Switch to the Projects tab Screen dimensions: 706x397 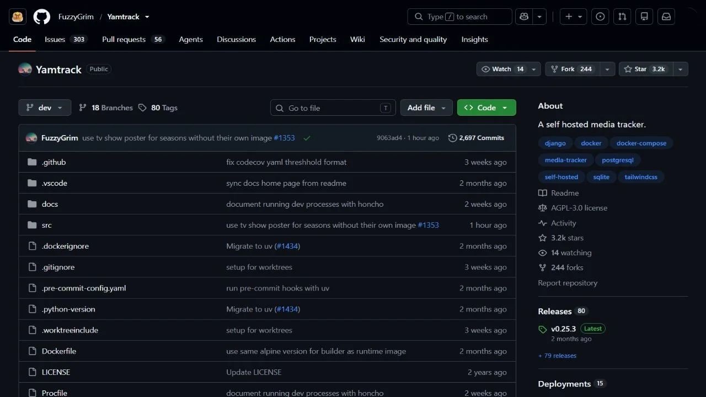(x=323, y=39)
